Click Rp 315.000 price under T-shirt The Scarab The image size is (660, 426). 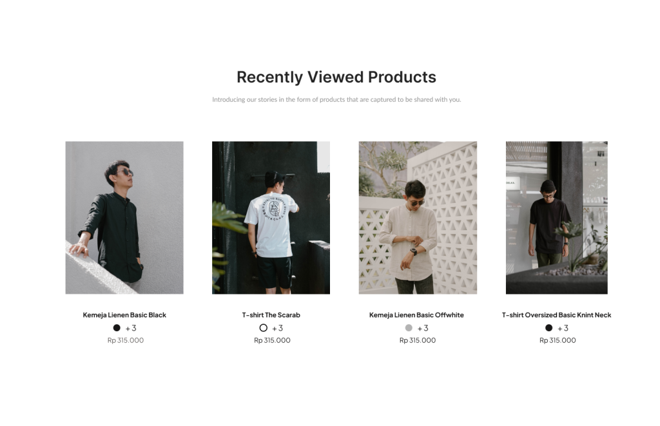coord(272,340)
